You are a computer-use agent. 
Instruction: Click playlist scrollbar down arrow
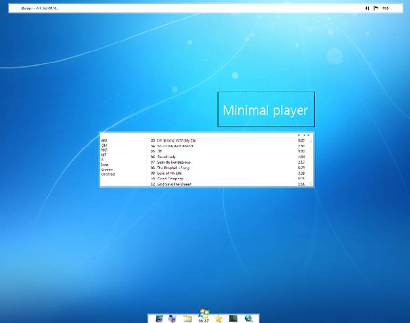pyautogui.click(x=311, y=185)
